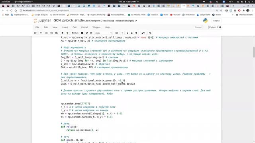255x143 pixels.
Task: Click the gear-like icon after the padlocks
Action: coord(136,33)
